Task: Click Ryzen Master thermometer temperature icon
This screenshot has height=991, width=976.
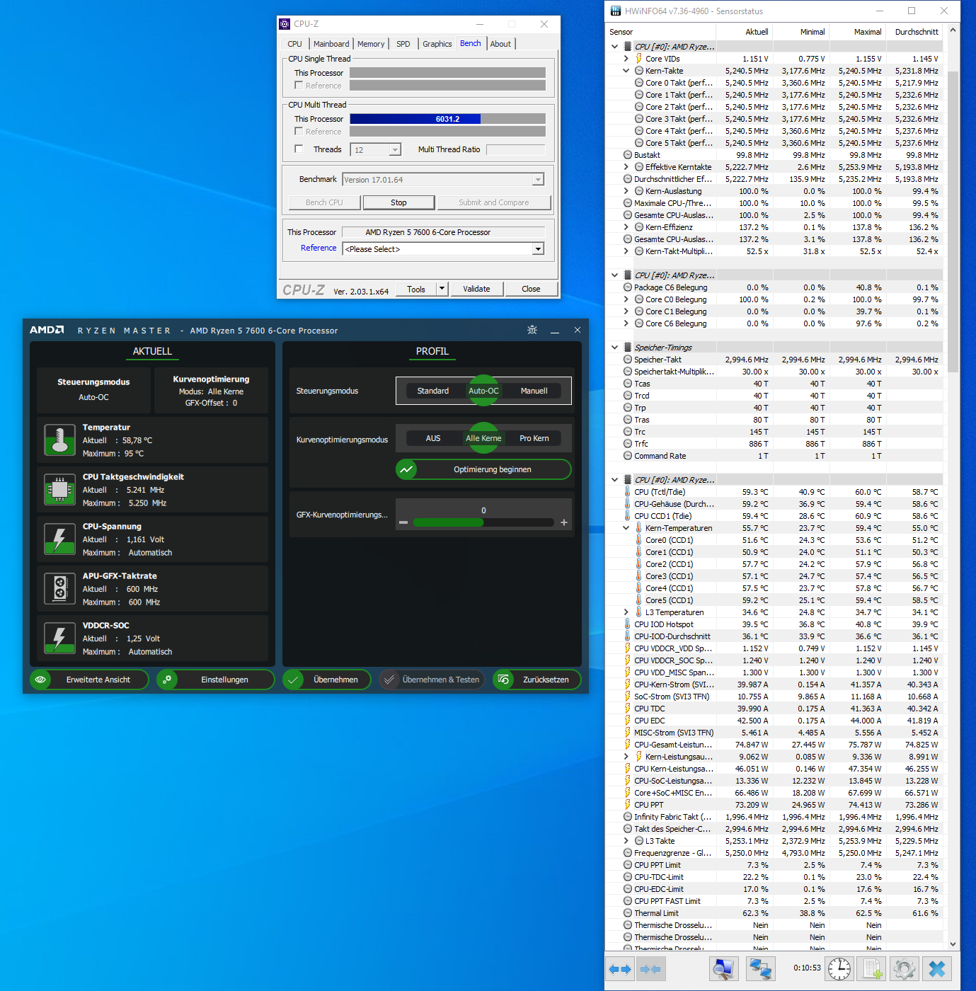Action: [x=60, y=440]
